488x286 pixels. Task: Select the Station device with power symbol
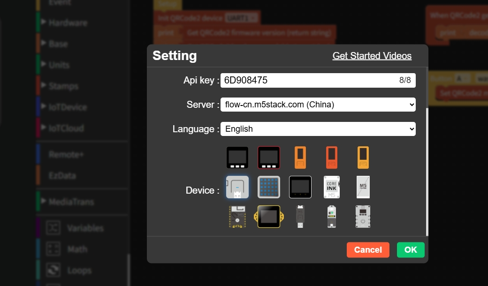click(363, 217)
